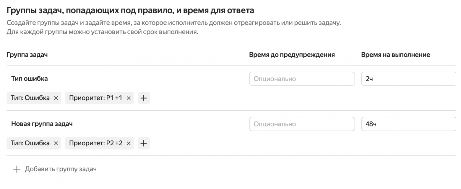Click the 2ч execution time field

408,78
